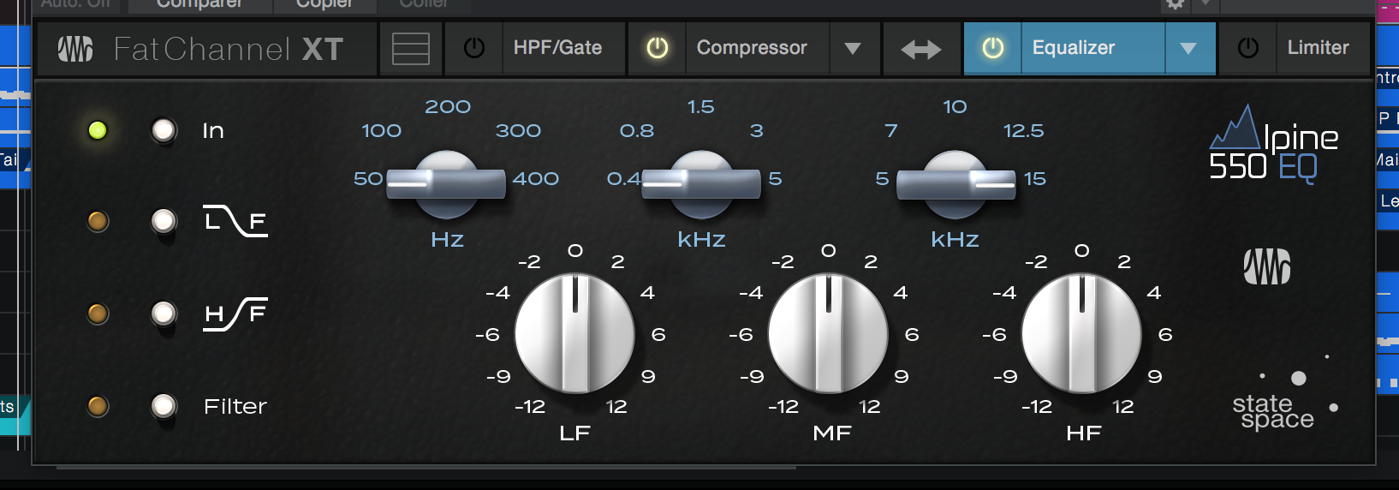Toggle the HF shelf switch button

pyautogui.click(x=164, y=314)
